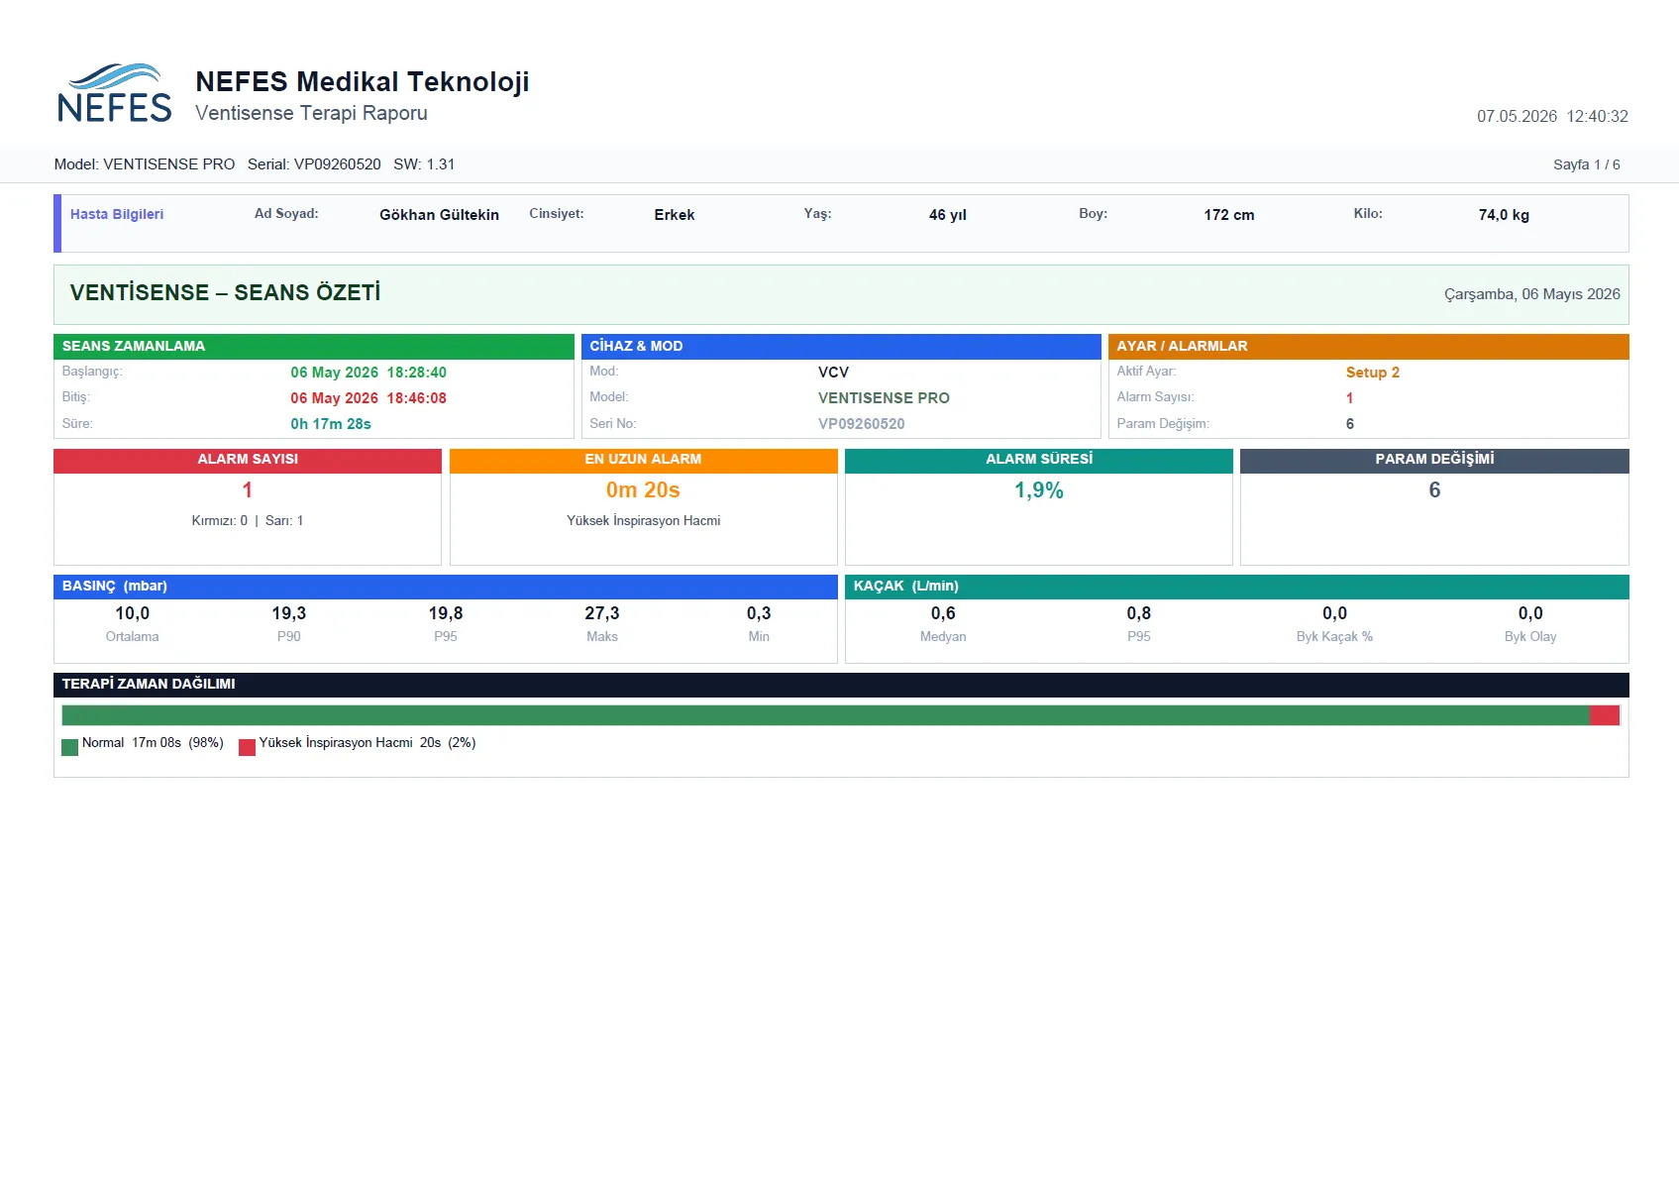Screen dimensions: 1679x1184
Task: Click the weight value "74,0 kg"
Action: [1504, 215]
